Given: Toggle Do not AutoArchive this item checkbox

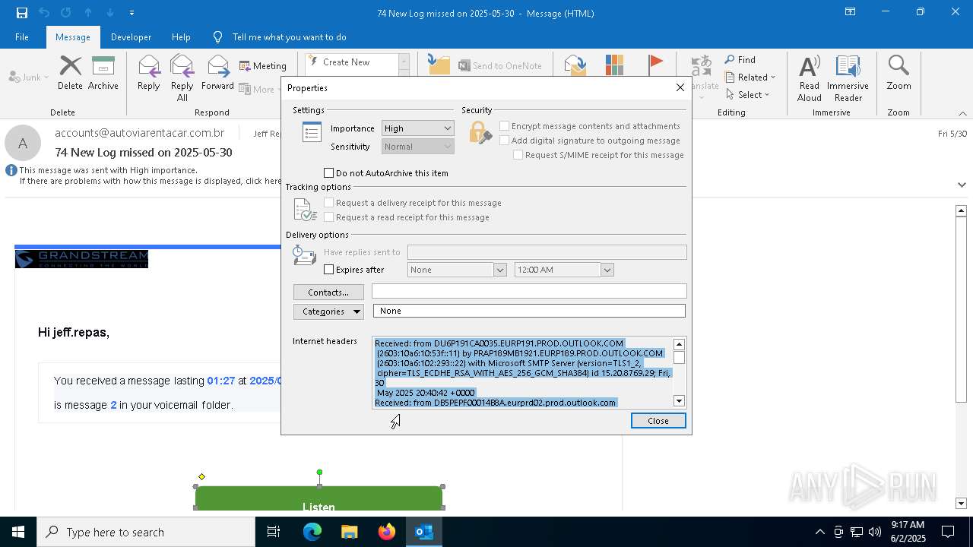Looking at the screenshot, I should pos(329,173).
